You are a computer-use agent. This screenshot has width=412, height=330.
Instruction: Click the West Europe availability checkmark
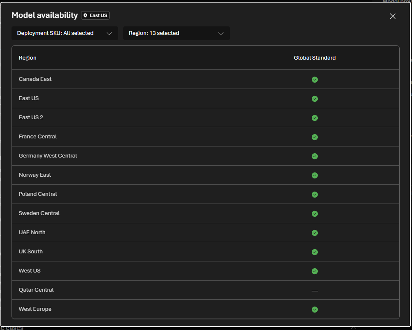[314, 310]
